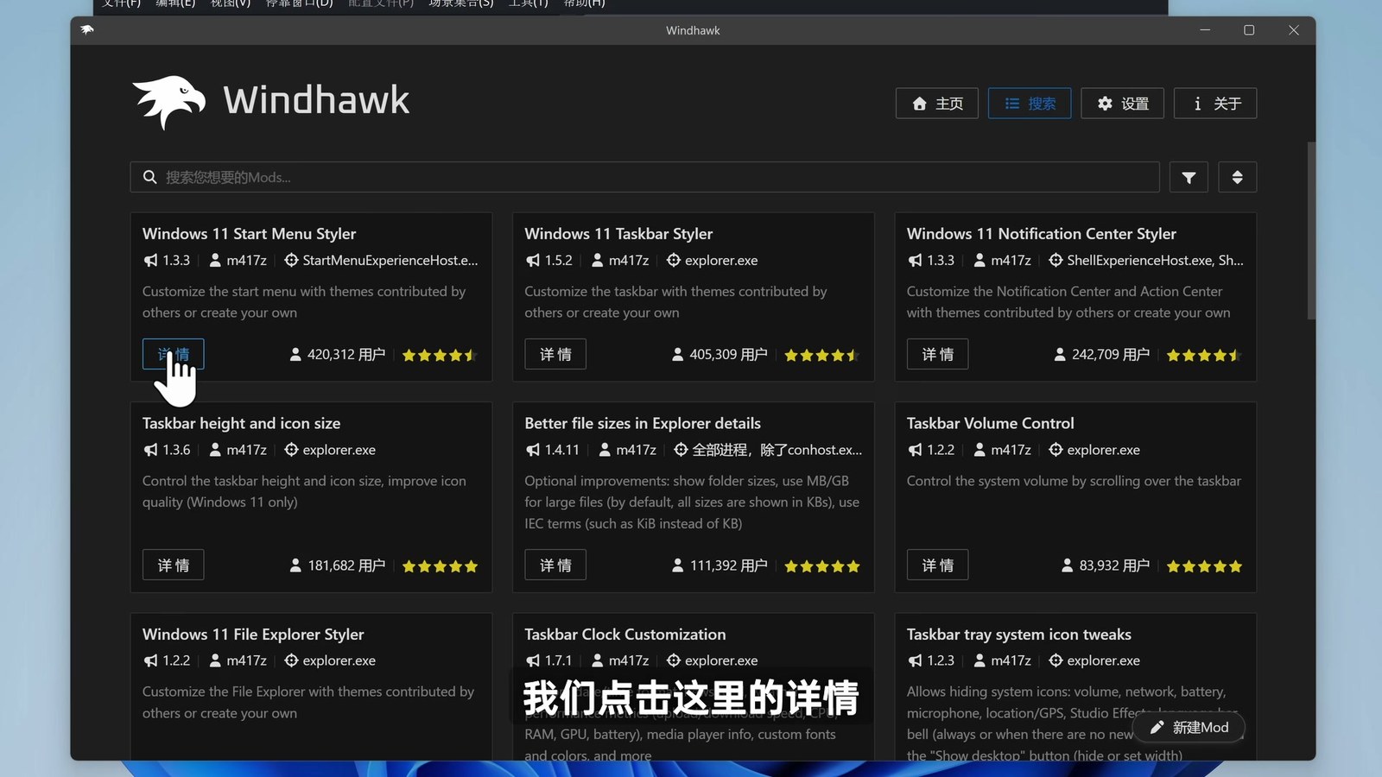Viewport: 1382px width, 777px height.
Task: Click the author icon of Taskbar Volume Control
Action: pos(979,450)
